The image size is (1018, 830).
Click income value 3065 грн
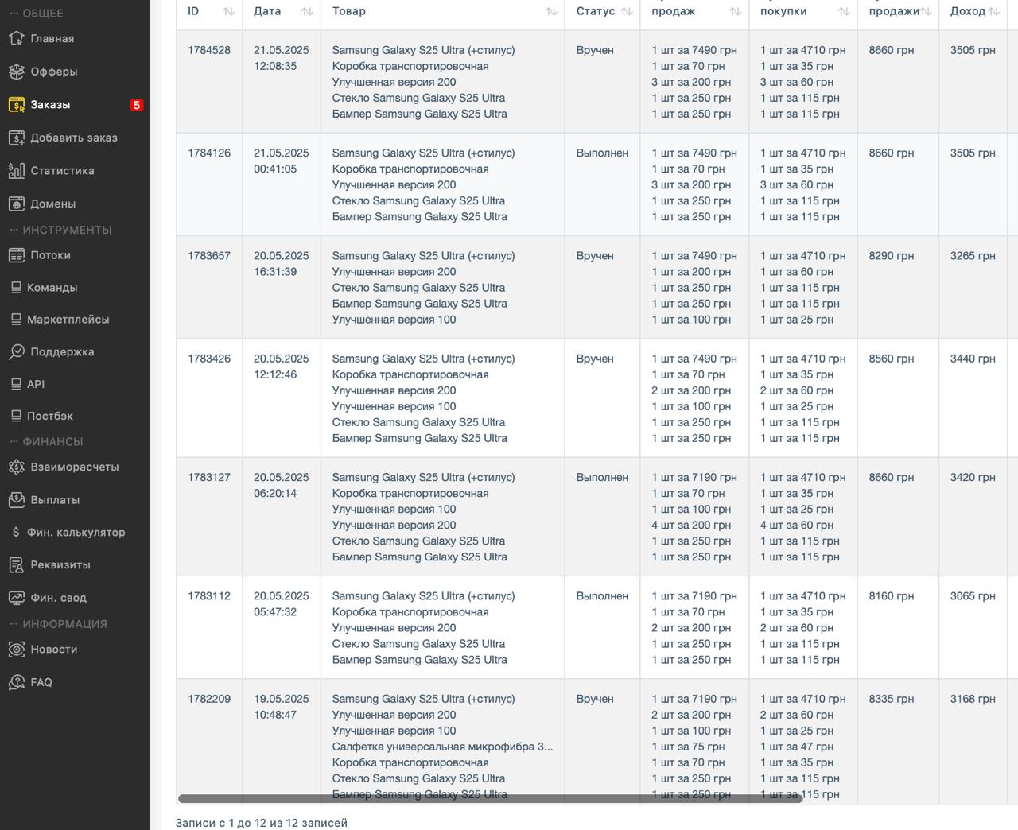coord(973,596)
